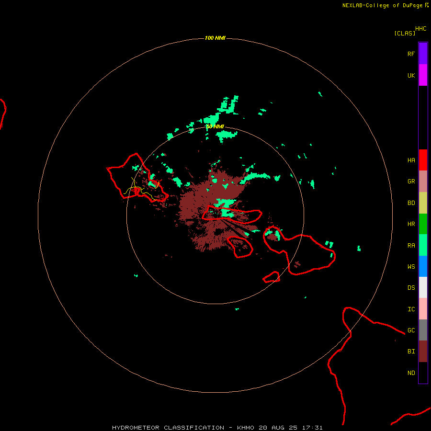The height and width of the screenshot is (431, 431).
Task: Click the HA red legend swatch
Action: pyautogui.click(x=423, y=160)
